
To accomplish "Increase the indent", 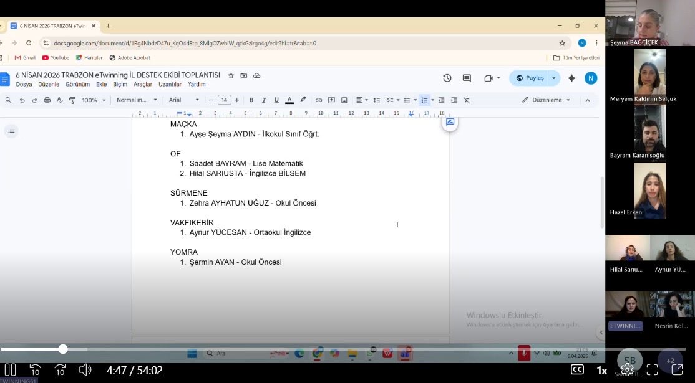I will click(x=454, y=100).
